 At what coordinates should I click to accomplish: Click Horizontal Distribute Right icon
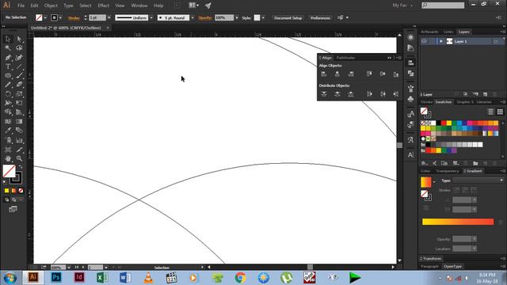[396, 94]
